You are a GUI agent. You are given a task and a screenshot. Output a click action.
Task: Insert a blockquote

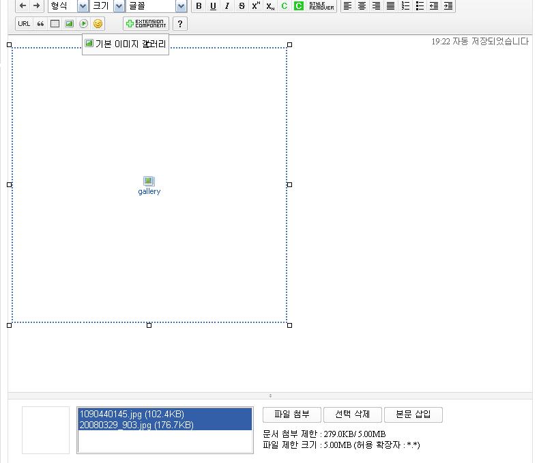click(40, 24)
